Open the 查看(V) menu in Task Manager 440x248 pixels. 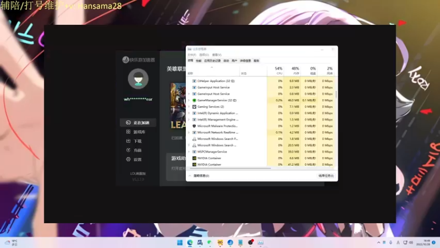217,55
